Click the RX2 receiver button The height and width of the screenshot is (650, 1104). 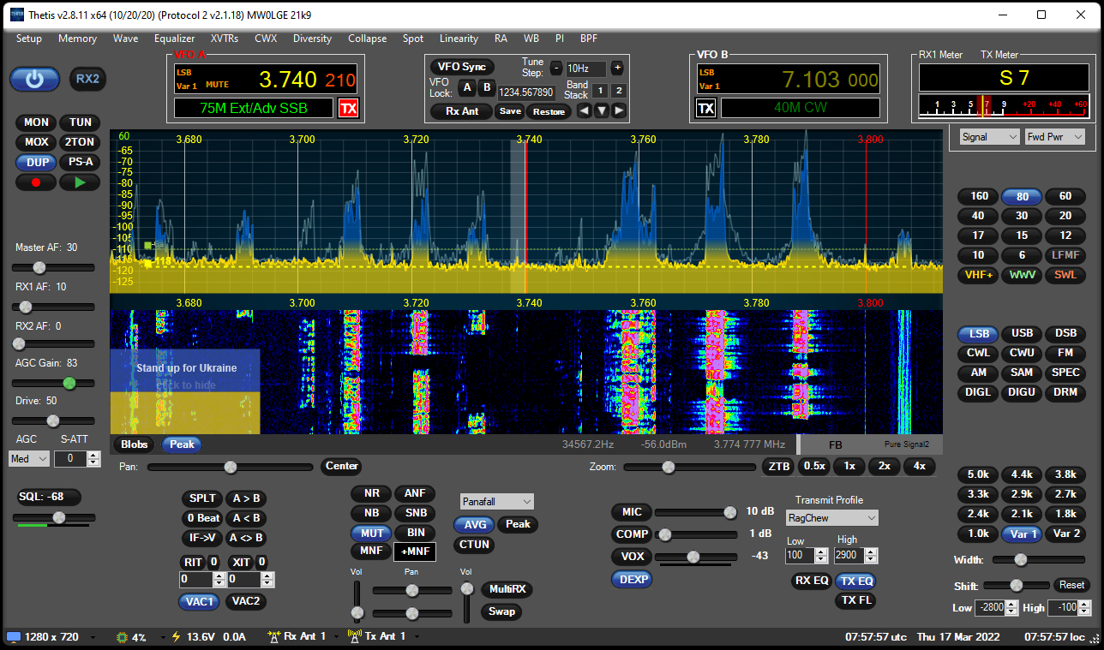pos(87,79)
